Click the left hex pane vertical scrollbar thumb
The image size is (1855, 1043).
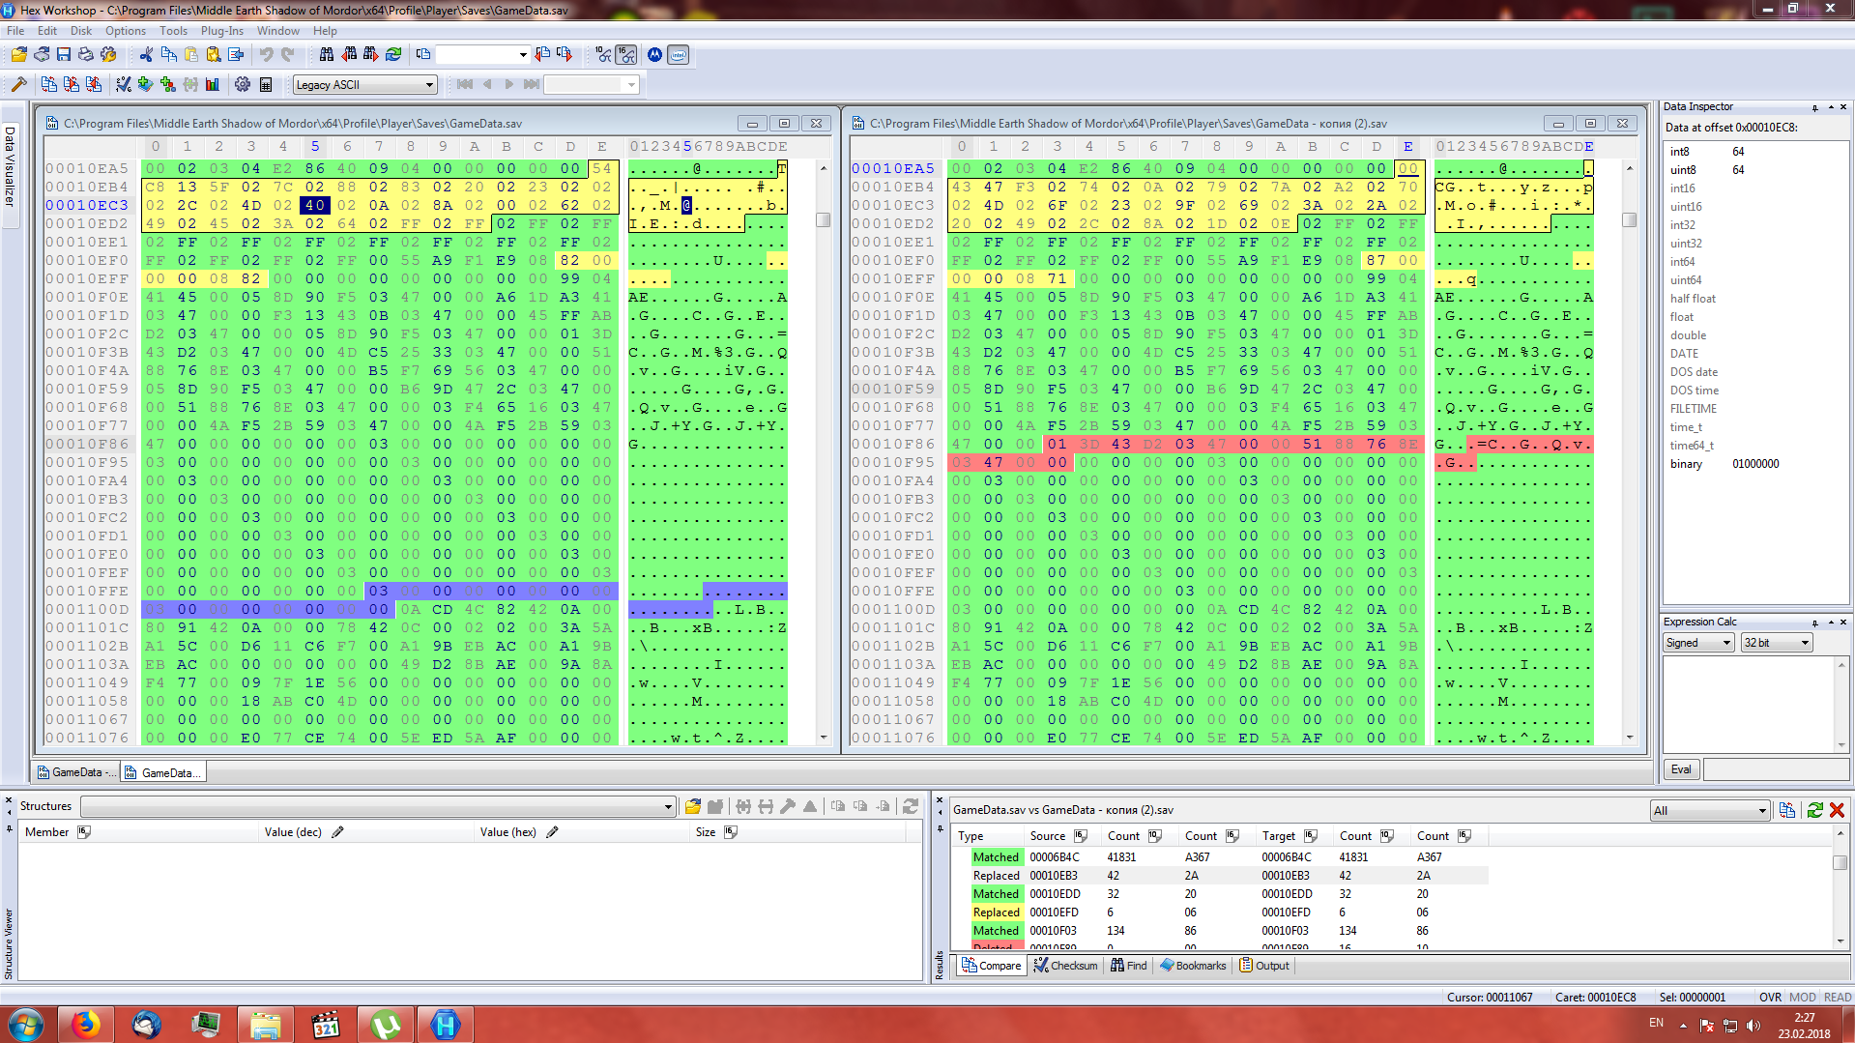point(824,220)
